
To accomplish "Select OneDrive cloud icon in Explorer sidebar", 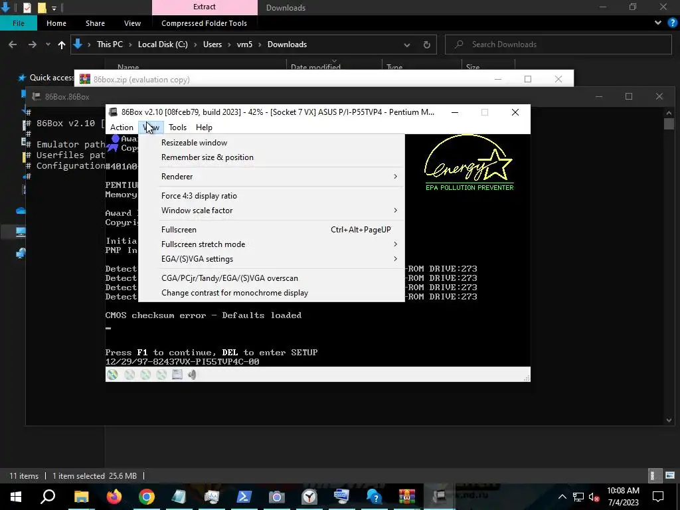I will click(x=21, y=211).
